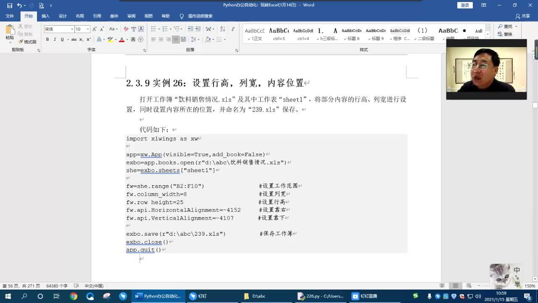Toggle italic formatting
This screenshot has height=303, width=538.
click(x=55, y=40)
